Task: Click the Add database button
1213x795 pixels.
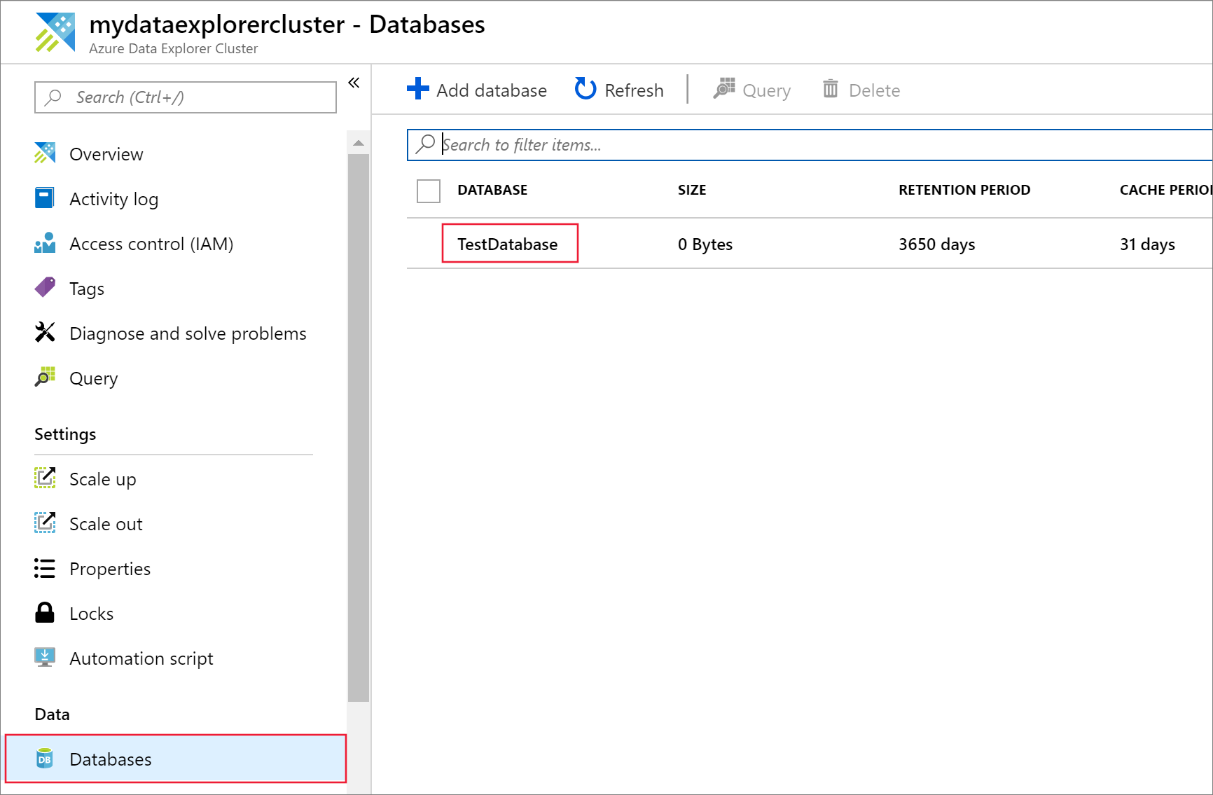Action: point(477,90)
